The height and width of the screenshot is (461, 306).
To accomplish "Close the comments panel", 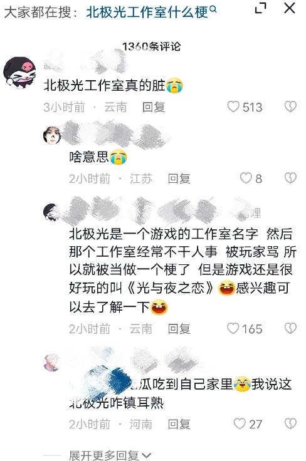I will (290, 8).
